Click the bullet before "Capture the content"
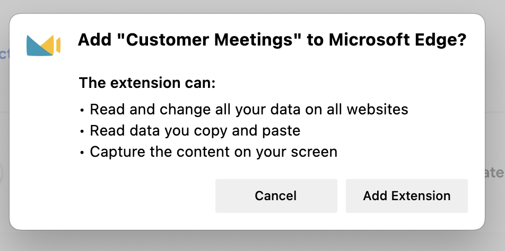 pyautogui.click(x=82, y=153)
